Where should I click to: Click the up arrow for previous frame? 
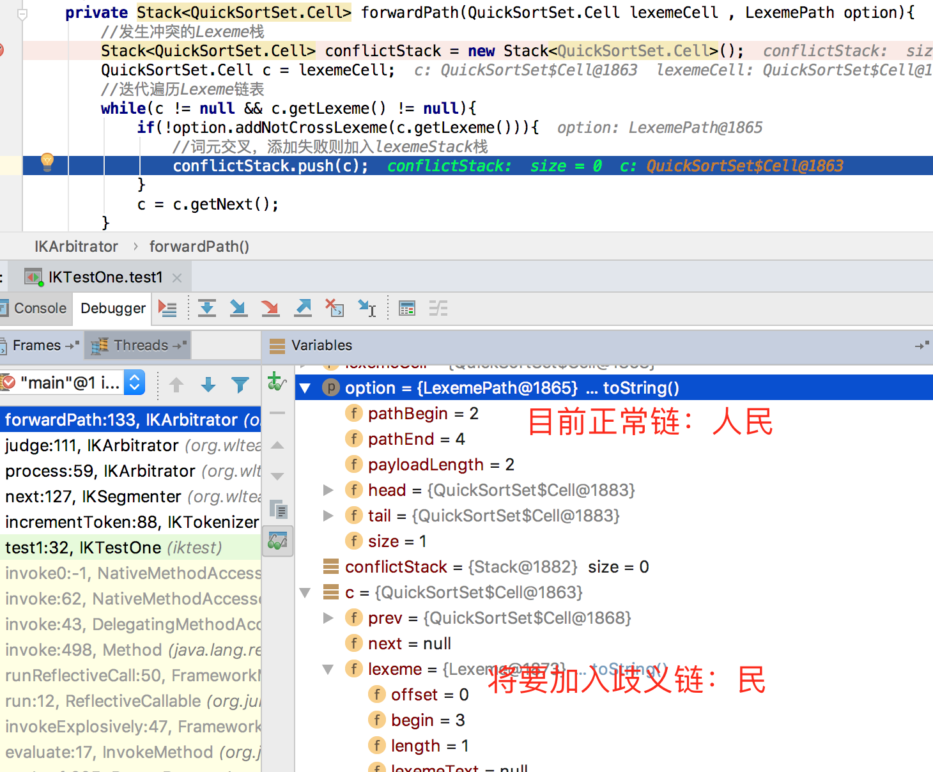(x=176, y=384)
